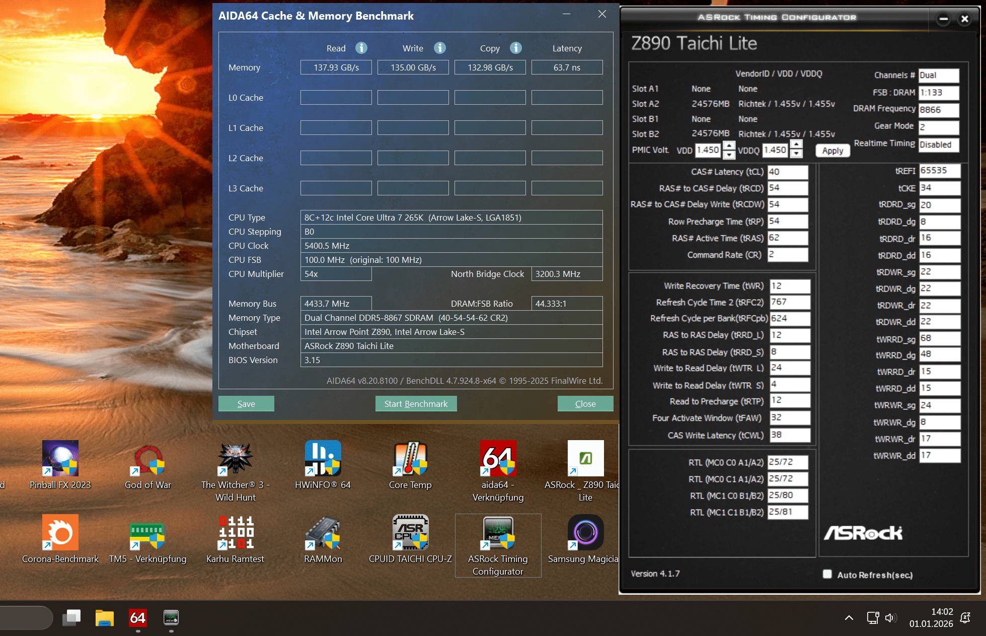986x636 pixels.
Task: Click the Save button in AIDA64
Action: pyautogui.click(x=246, y=404)
